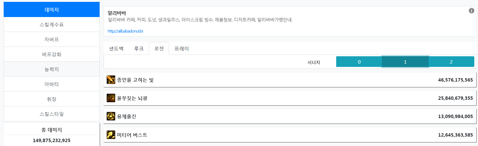Set 시너지 to 0

coord(359,62)
